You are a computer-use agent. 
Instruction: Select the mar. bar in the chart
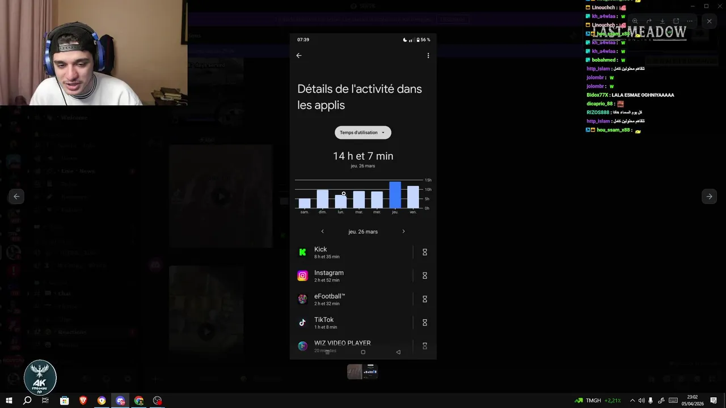point(359,199)
